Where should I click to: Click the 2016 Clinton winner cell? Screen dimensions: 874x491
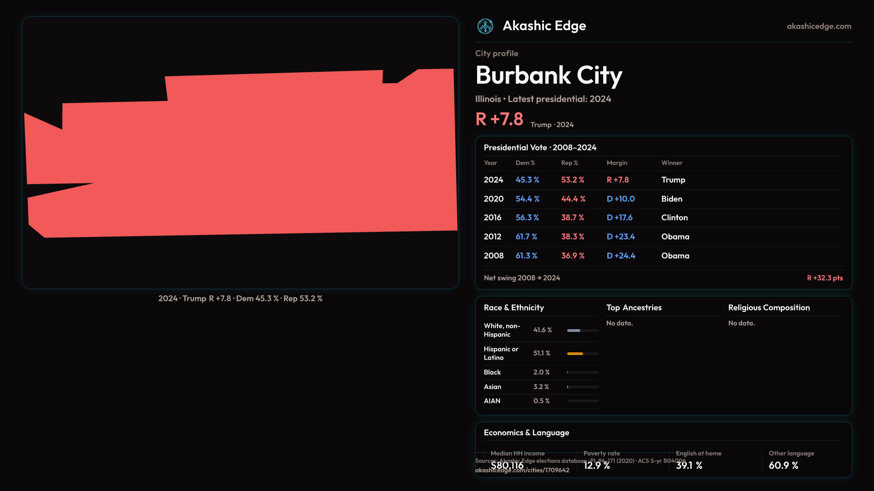coord(674,218)
